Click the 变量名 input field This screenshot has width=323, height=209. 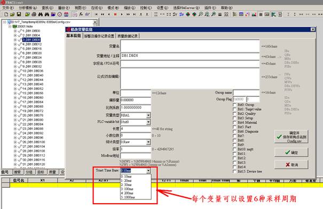coord(190,46)
